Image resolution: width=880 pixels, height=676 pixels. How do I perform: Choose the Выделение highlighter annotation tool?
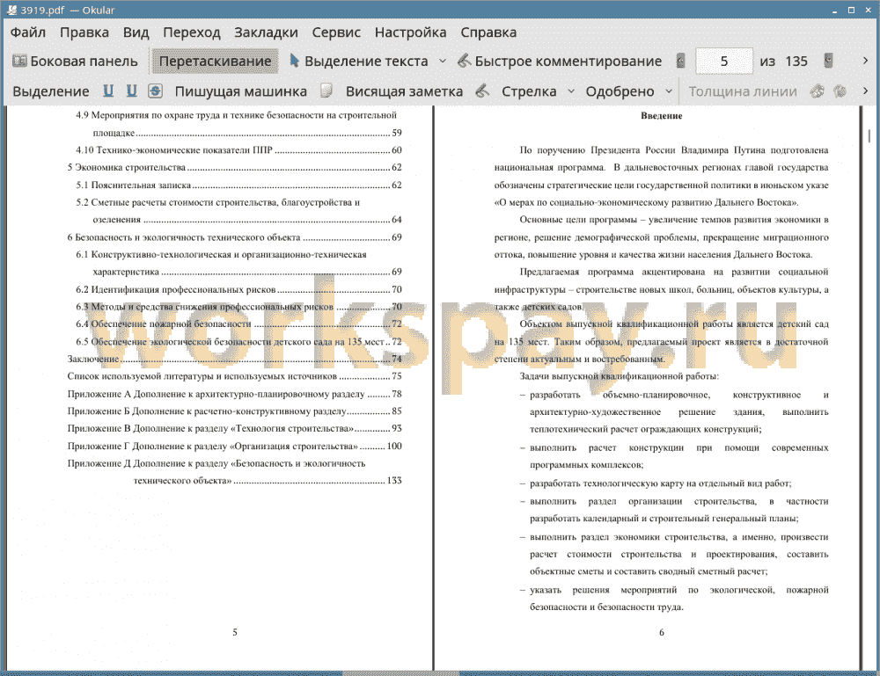pyautogui.click(x=50, y=91)
